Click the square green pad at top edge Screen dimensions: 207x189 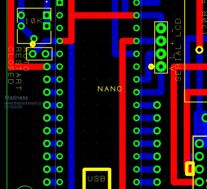(x=60, y=3)
